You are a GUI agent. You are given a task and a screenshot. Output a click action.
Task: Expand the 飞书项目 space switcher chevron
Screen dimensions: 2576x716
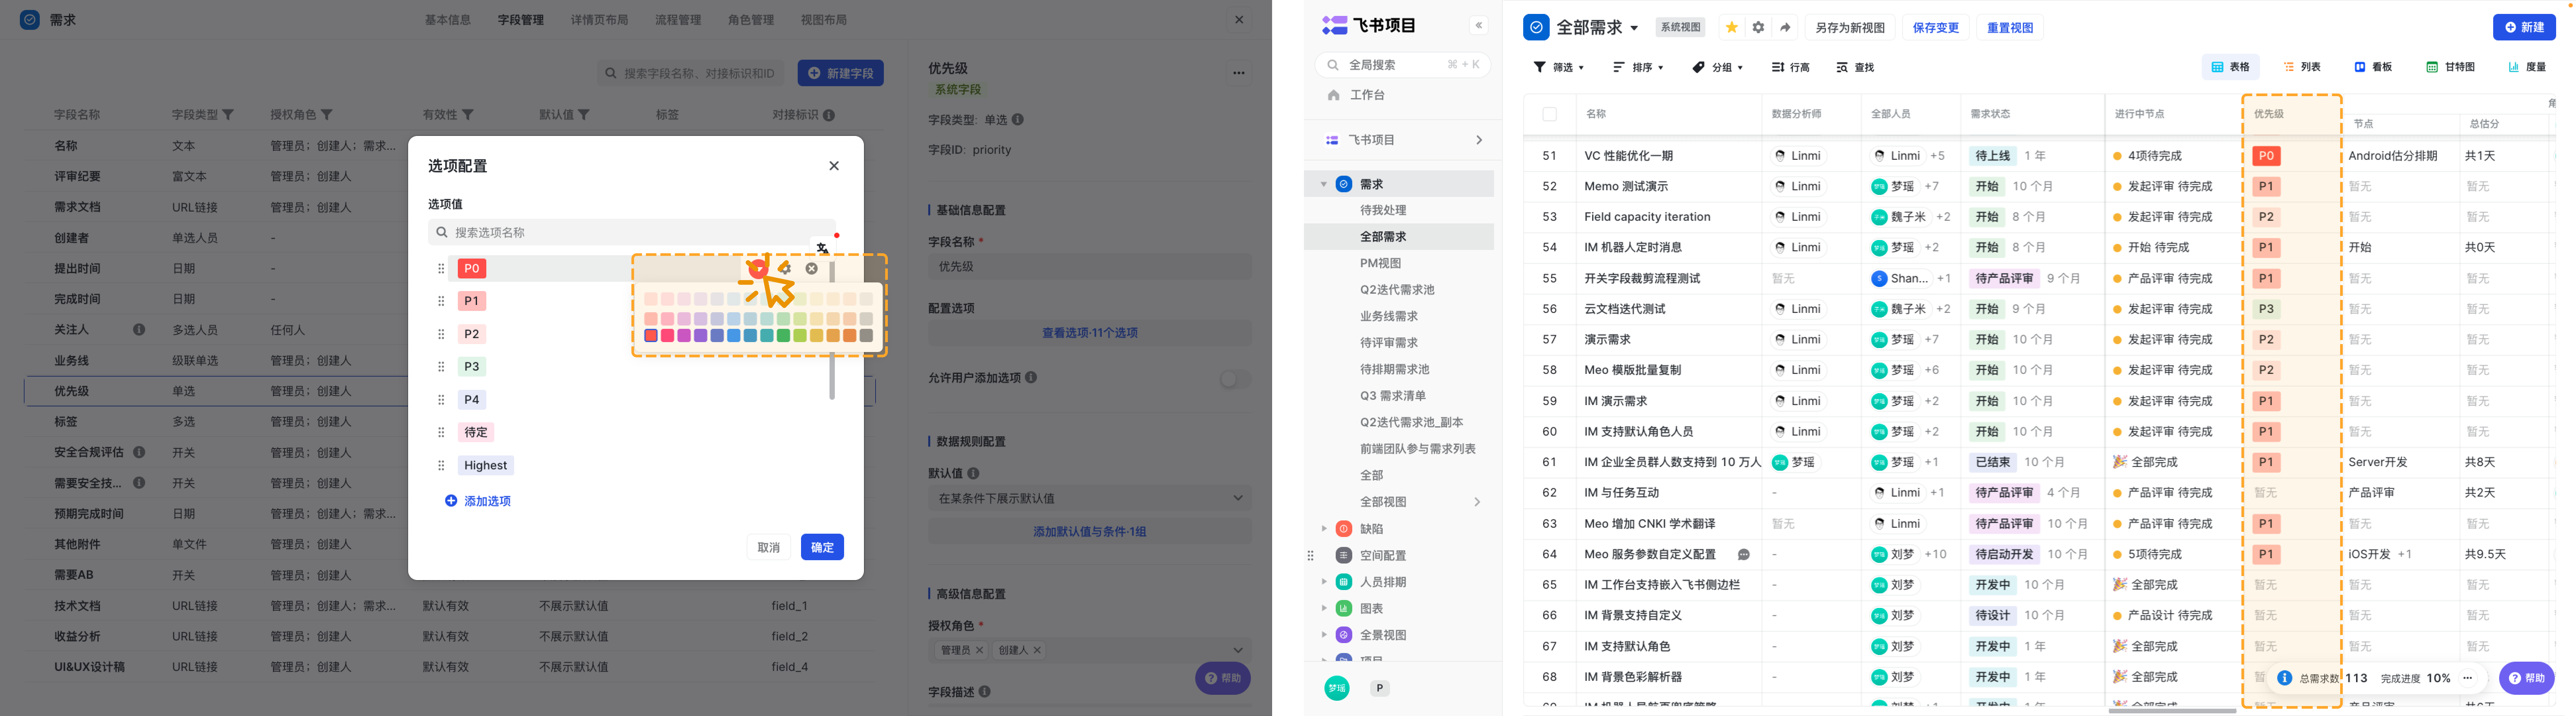(x=1479, y=140)
